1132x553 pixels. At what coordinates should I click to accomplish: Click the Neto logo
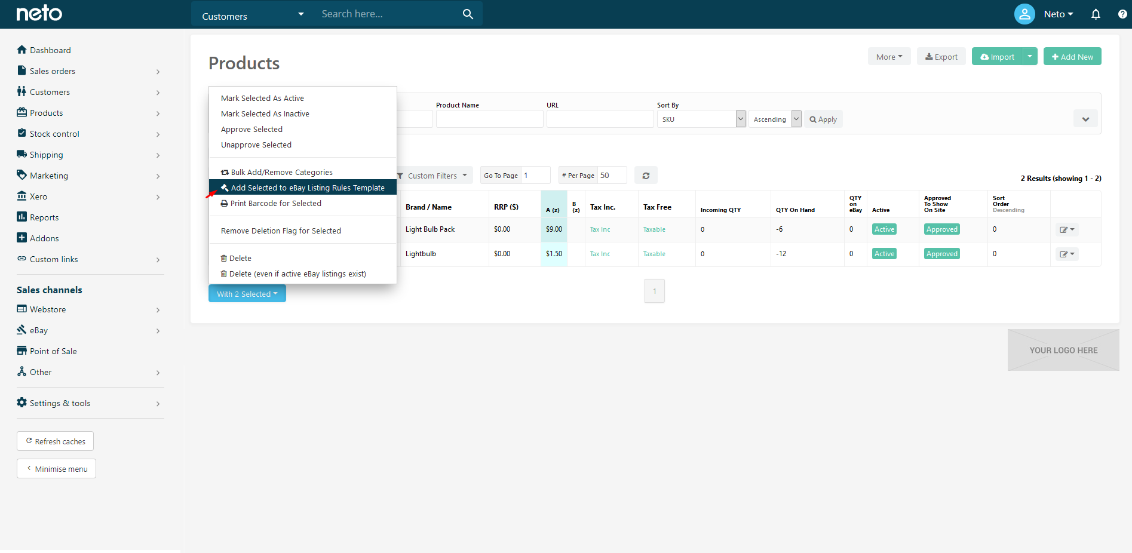click(39, 13)
